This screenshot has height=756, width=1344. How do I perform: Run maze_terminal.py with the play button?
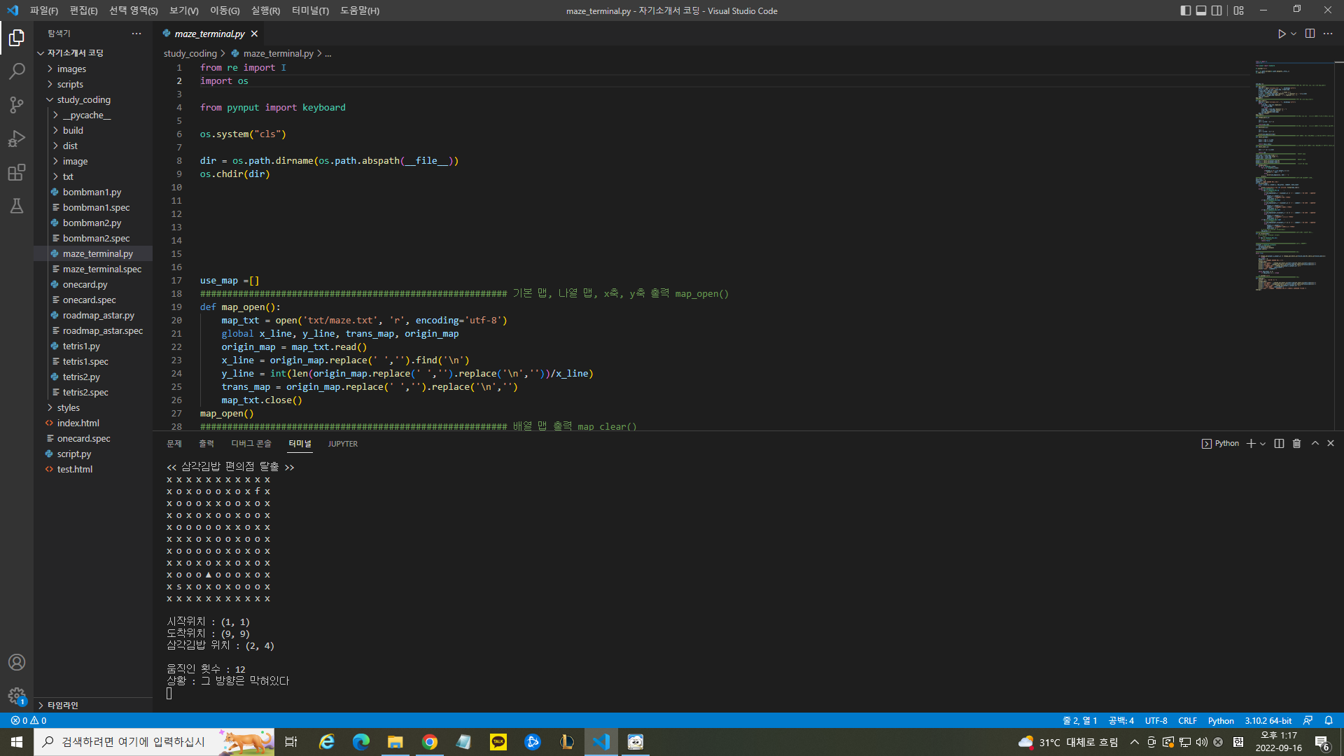[1282, 33]
